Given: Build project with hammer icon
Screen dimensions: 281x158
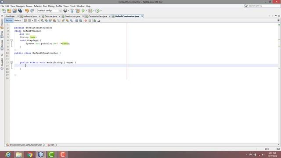Looking at the screenshot, I should tap(72, 11).
